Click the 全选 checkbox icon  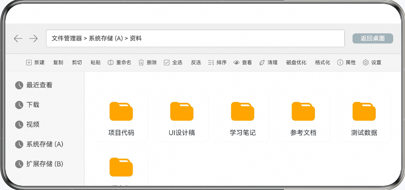point(166,62)
